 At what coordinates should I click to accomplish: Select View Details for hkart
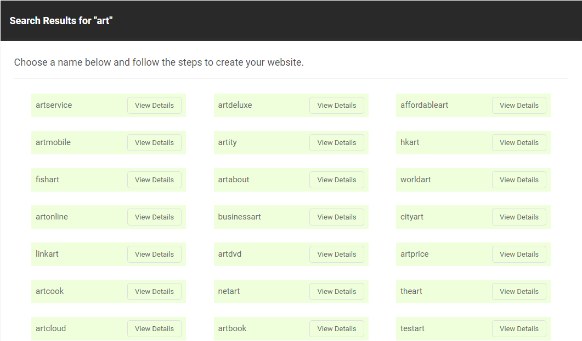(519, 142)
